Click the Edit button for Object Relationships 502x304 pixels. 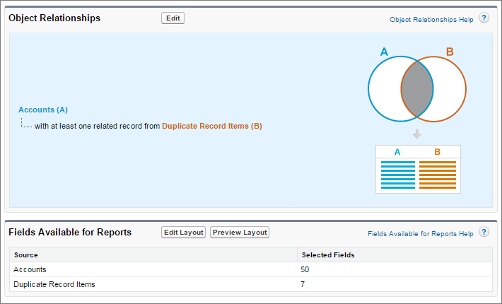pyautogui.click(x=173, y=18)
